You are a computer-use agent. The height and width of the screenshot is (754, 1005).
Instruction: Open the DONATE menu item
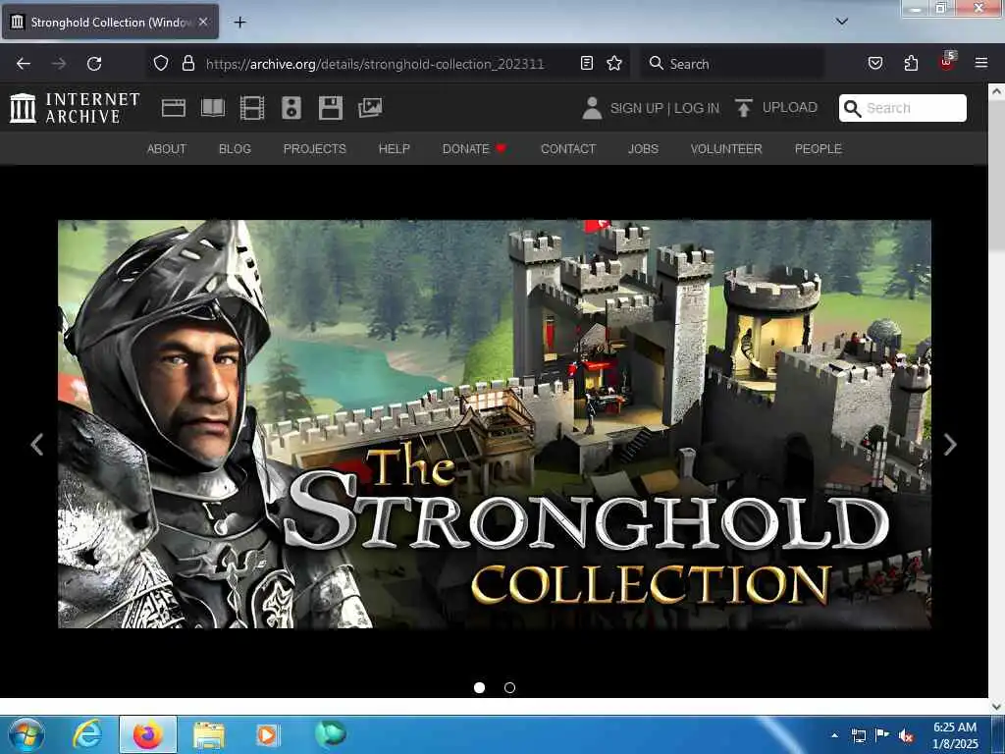pos(474,149)
